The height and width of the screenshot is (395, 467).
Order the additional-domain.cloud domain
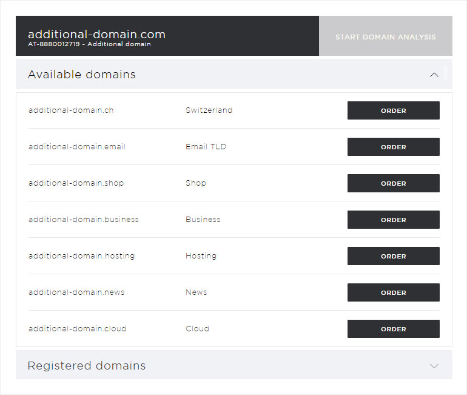coord(393,329)
